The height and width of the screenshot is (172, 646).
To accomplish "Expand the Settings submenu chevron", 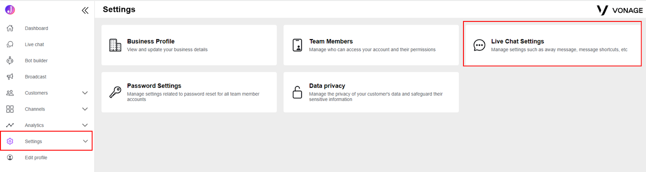I will (85, 141).
